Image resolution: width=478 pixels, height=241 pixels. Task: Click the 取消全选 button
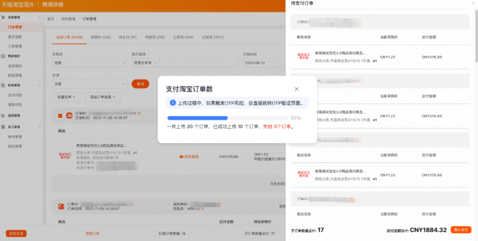pos(16,234)
